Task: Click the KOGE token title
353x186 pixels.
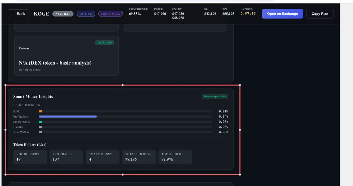Action: 41,14
